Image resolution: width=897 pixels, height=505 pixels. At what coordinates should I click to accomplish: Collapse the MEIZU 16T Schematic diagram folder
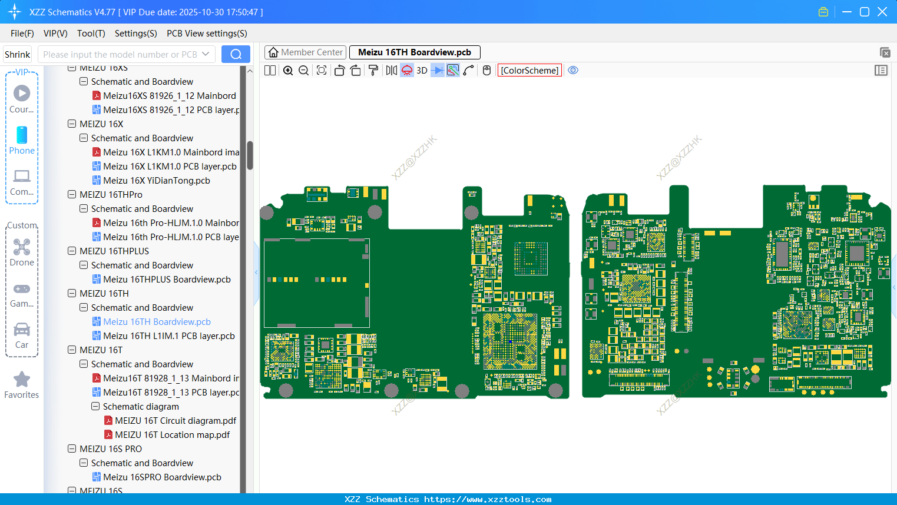[95, 406]
